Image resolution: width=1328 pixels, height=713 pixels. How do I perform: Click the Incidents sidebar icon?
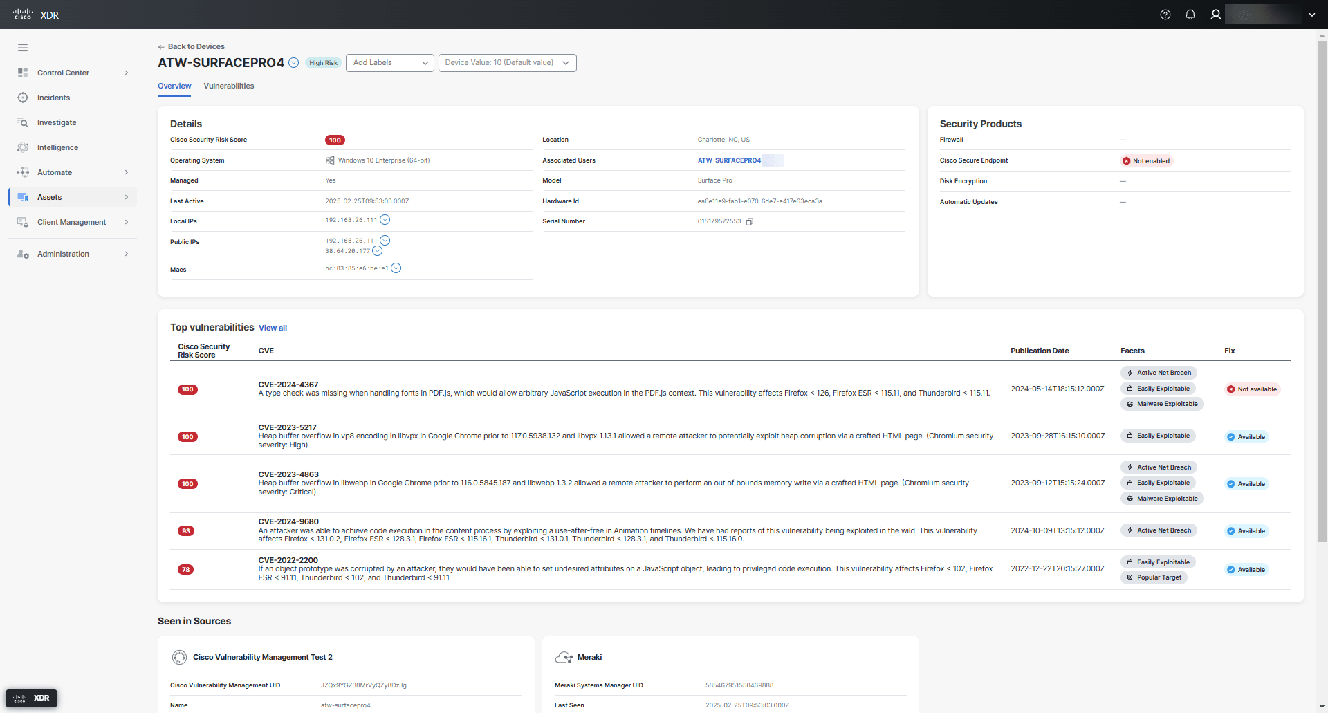[x=23, y=98]
